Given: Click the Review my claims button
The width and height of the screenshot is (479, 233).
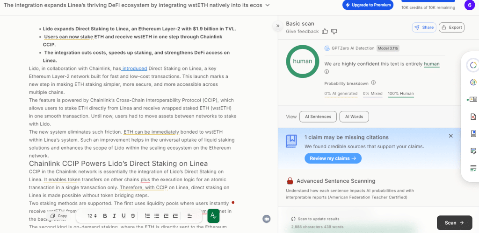Looking at the screenshot, I should 333,158.
